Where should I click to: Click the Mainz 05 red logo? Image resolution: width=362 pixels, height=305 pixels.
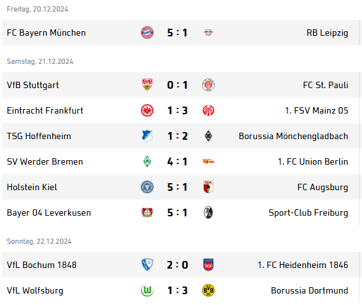point(208,110)
